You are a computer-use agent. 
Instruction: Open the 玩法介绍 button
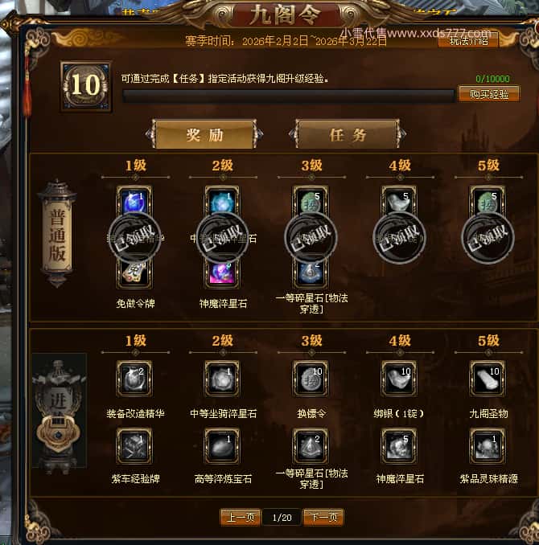tap(468, 41)
